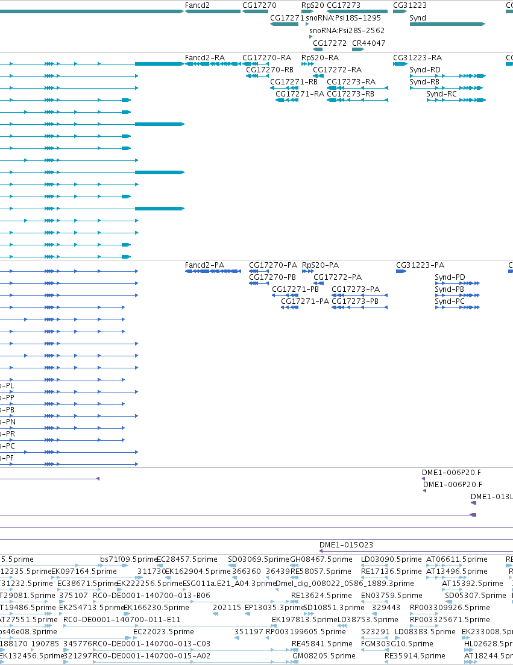This screenshot has width=513, height=665.
Task: Select the Synd-PB protein label
Action: (x=450, y=289)
